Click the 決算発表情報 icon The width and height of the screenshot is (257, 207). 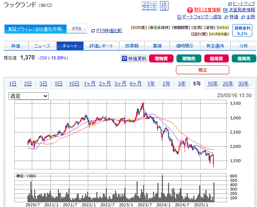(226, 10)
